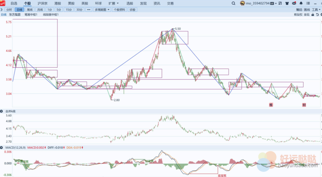Open the 诊股 diagnosis button
The height and width of the screenshot is (177, 322).
pyautogui.click(x=133, y=10)
